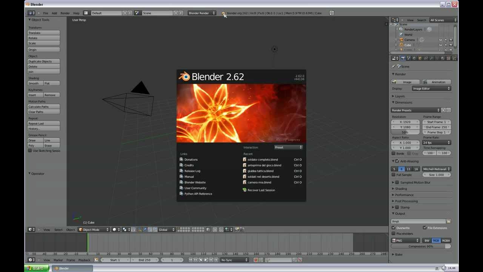
Task: Open the Select menu in 3D view
Action: tap(58, 229)
